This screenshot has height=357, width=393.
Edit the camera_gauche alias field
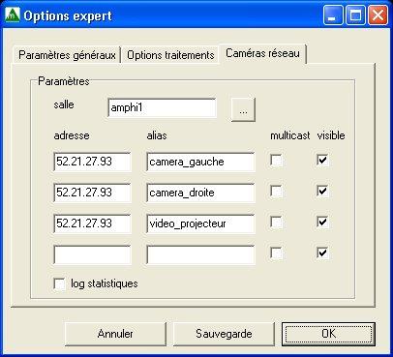click(200, 162)
